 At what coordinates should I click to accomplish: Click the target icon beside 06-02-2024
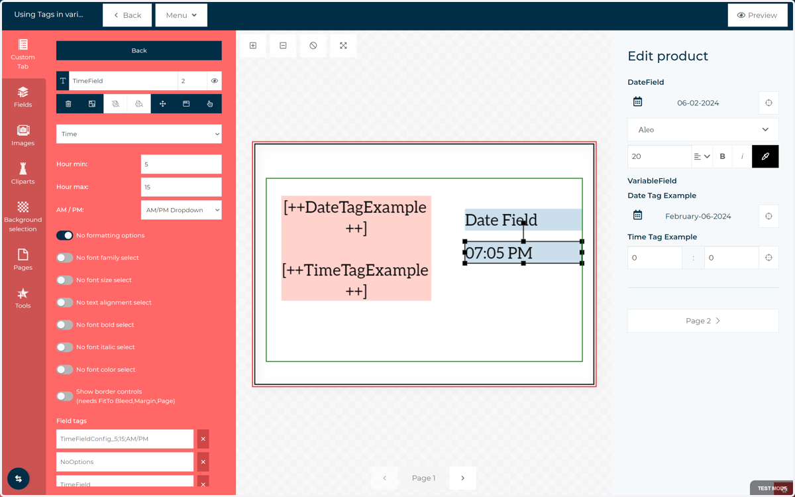(768, 103)
